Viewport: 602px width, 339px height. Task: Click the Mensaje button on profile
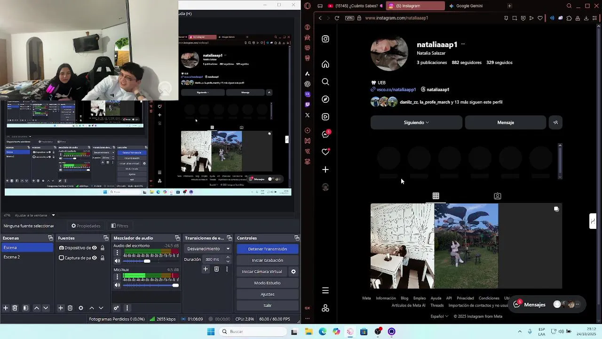click(506, 122)
